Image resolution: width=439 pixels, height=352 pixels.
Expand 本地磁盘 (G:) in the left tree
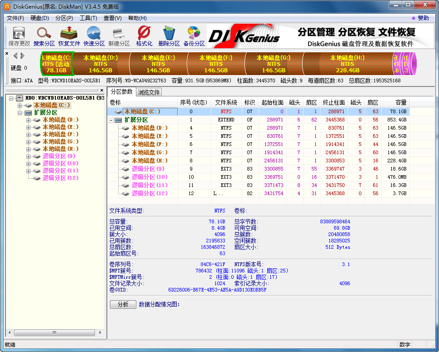coord(28,142)
